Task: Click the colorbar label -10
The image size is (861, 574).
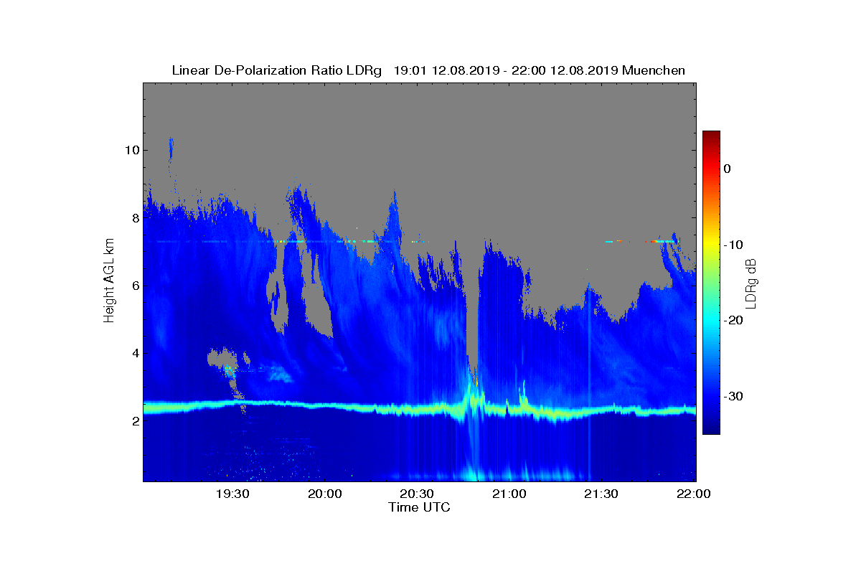Action: tap(732, 245)
